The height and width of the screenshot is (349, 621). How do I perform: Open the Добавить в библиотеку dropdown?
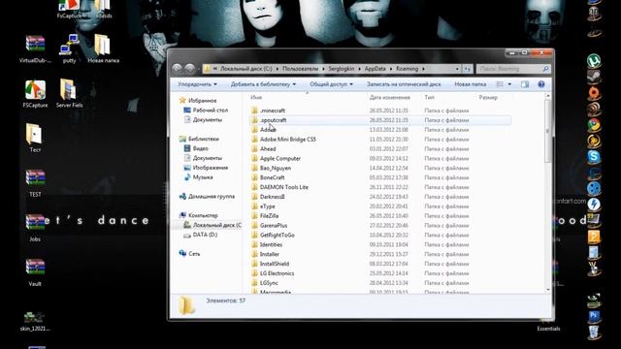point(263,84)
